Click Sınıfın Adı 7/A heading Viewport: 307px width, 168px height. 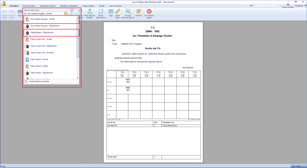pos(153,48)
